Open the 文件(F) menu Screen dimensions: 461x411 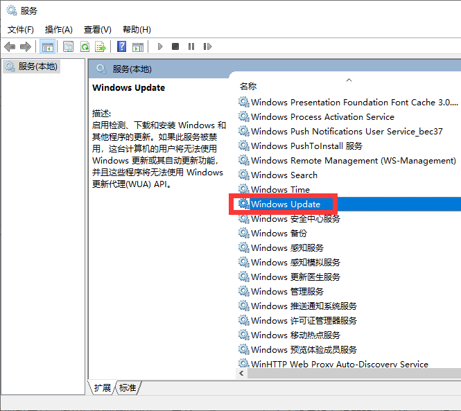[21, 30]
